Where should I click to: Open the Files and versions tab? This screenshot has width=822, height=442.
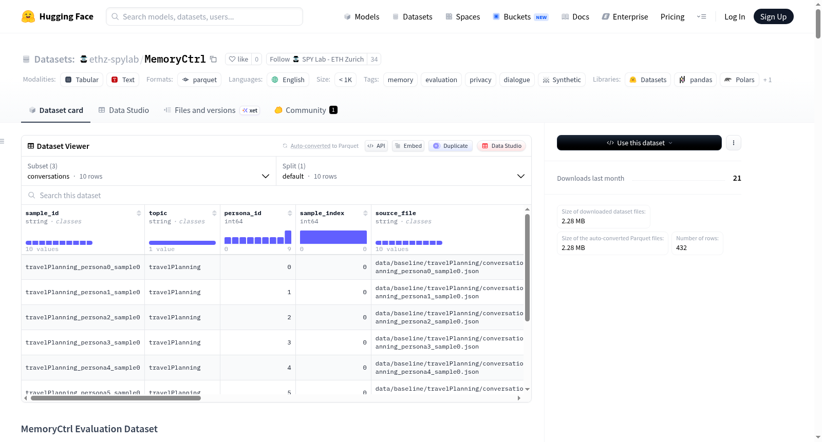point(212,110)
